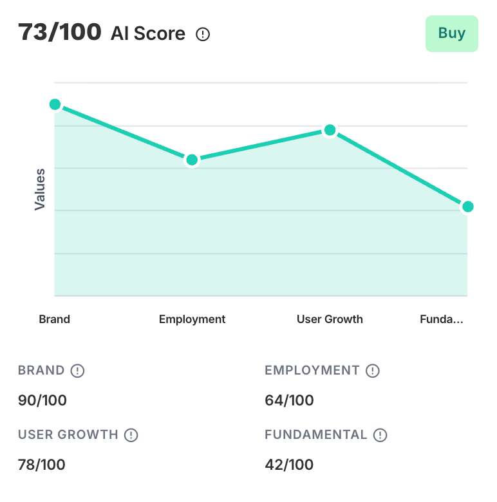
Task: Click the Brand data point on chart
Action: pyautogui.click(x=55, y=104)
